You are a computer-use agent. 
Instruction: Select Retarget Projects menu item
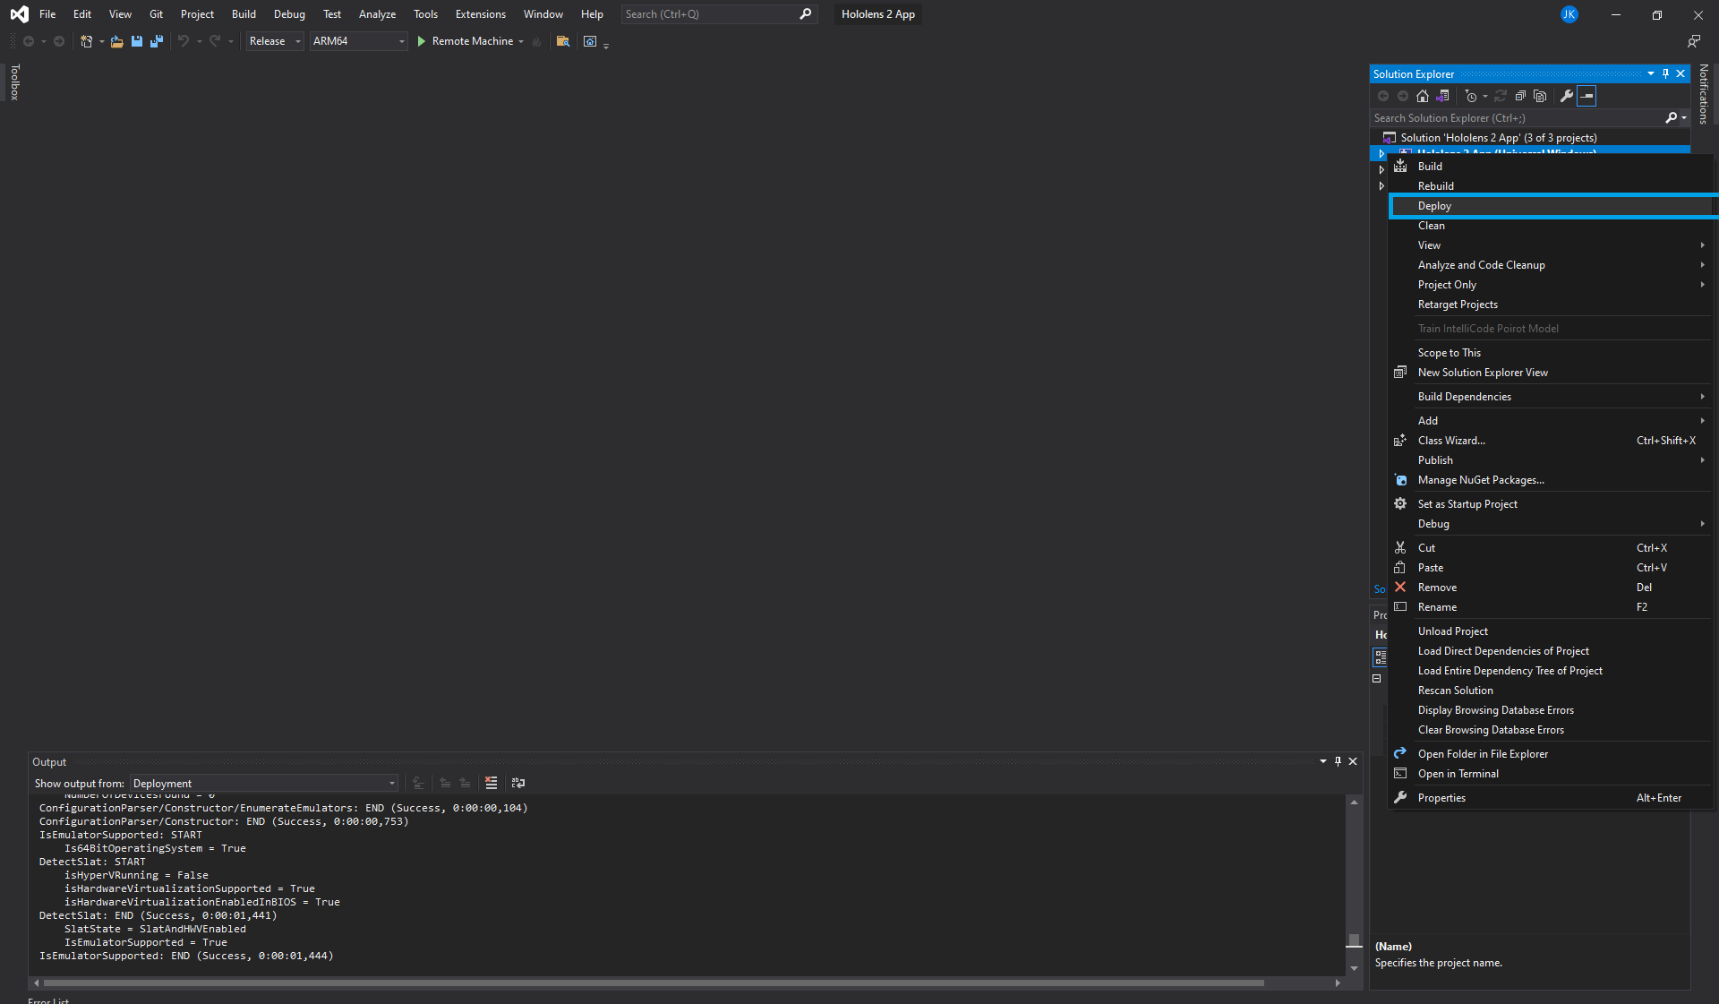(x=1551, y=305)
